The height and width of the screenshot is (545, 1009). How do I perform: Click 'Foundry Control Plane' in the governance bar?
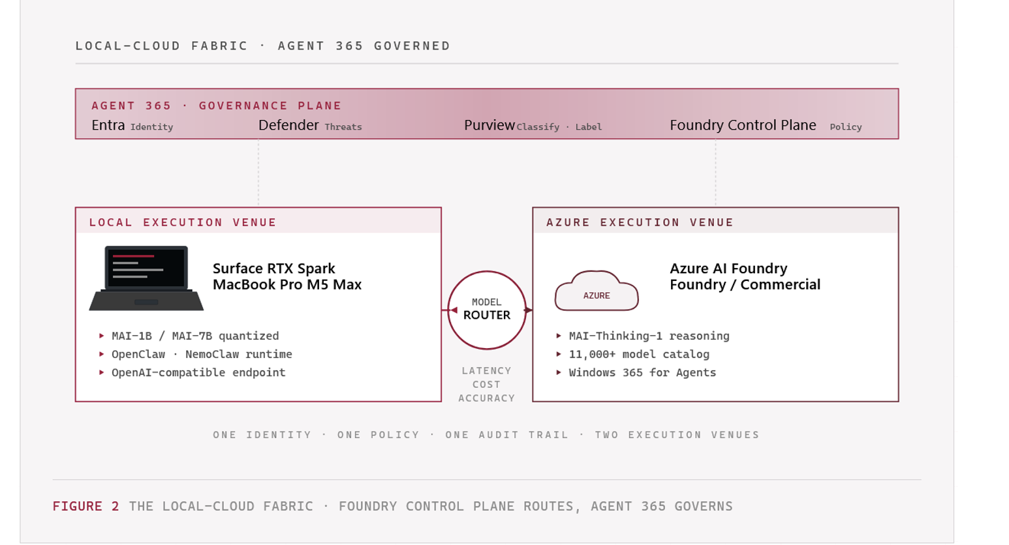743,125
